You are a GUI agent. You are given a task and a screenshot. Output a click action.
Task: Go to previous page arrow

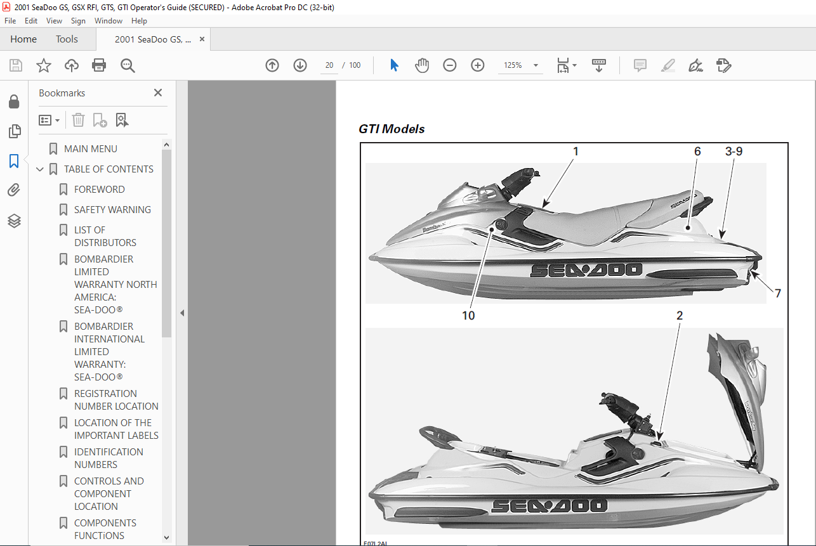[x=272, y=65]
